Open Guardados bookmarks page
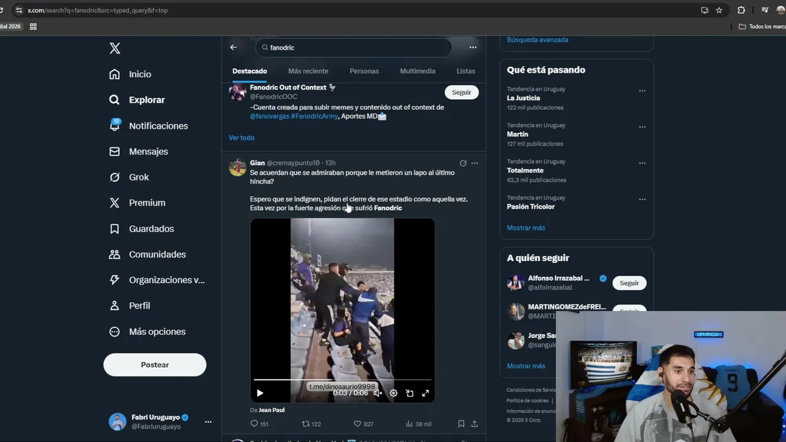The height and width of the screenshot is (442, 786). point(141,228)
